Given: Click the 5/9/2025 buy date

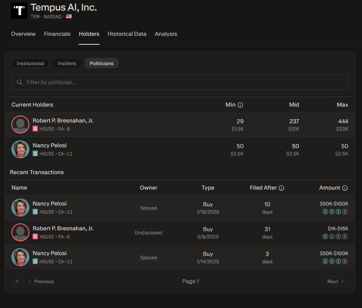Looking at the screenshot, I should [x=208, y=237].
